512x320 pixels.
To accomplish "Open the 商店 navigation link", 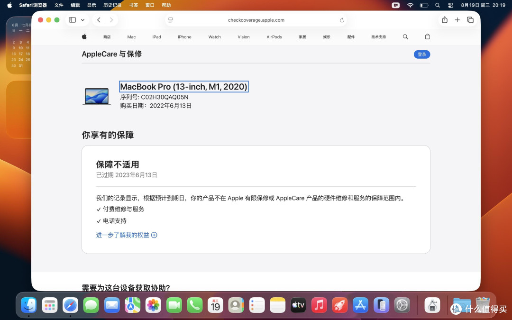I will (x=107, y=37).
